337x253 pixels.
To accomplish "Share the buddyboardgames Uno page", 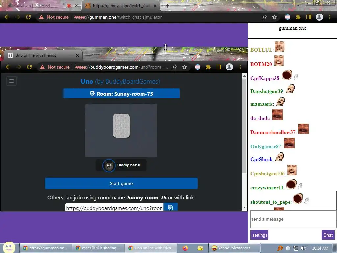I will [x=174, y=67].
